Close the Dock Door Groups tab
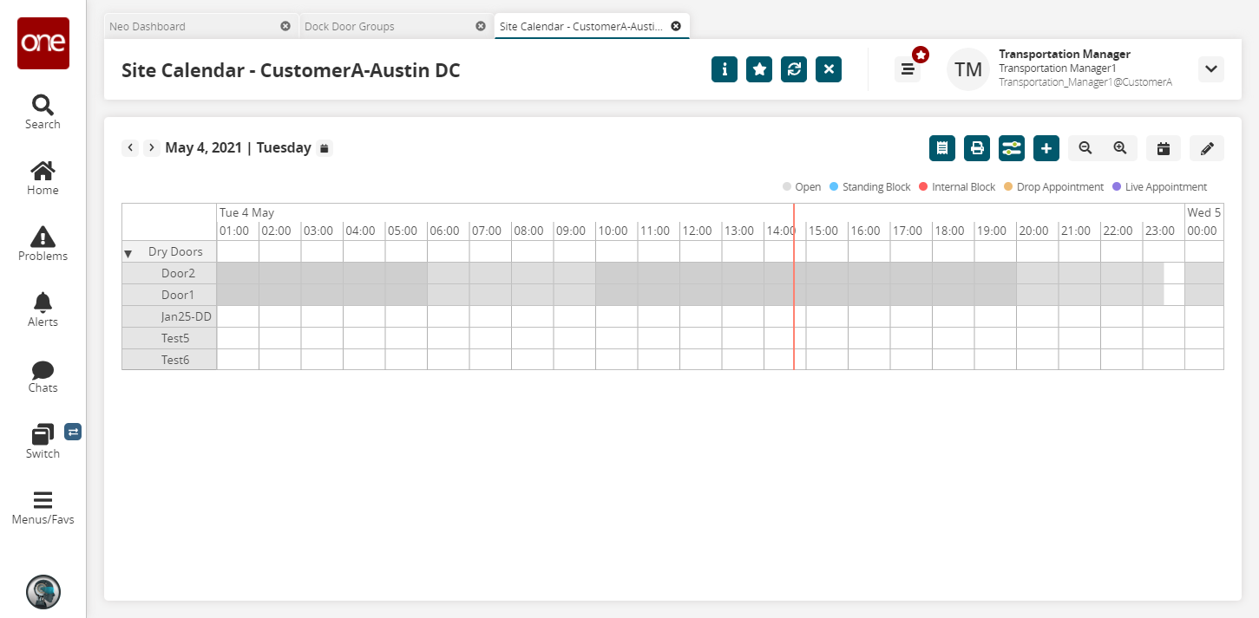Image resolution: width=1259 pixels, height=618 pixels. click(481, 26)
